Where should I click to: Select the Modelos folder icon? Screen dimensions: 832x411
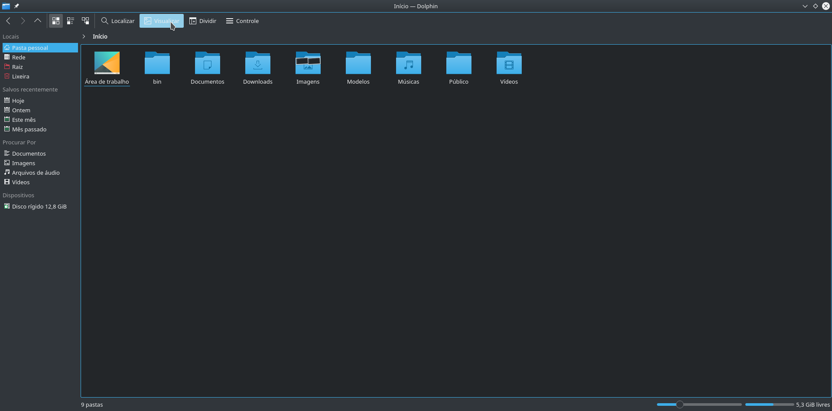pos(358,63)
